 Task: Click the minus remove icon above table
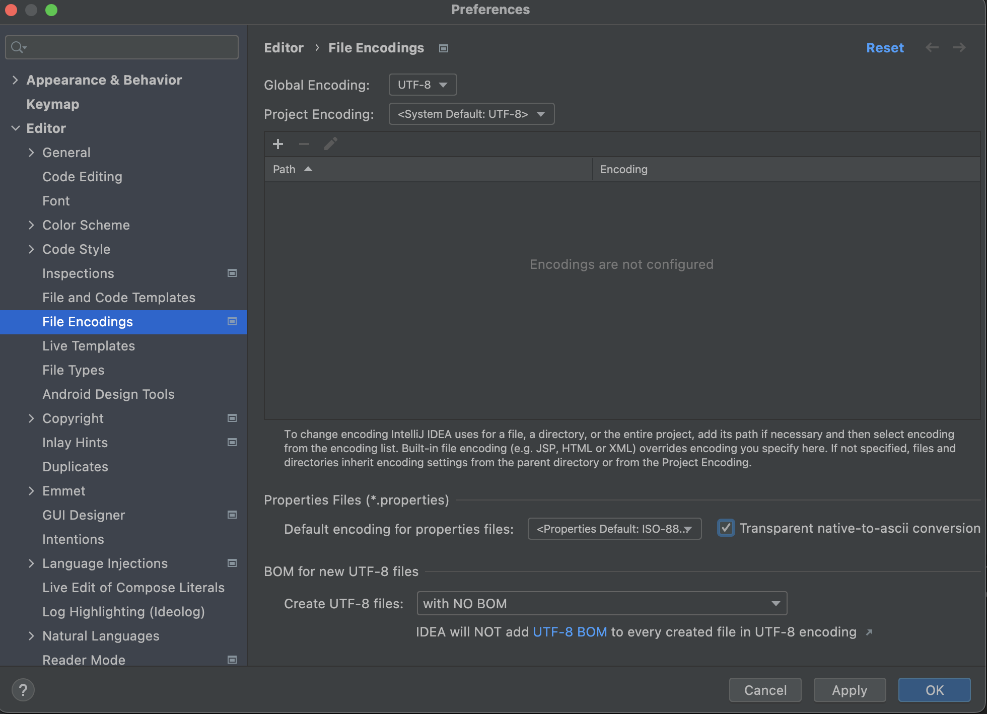[304, 145]
